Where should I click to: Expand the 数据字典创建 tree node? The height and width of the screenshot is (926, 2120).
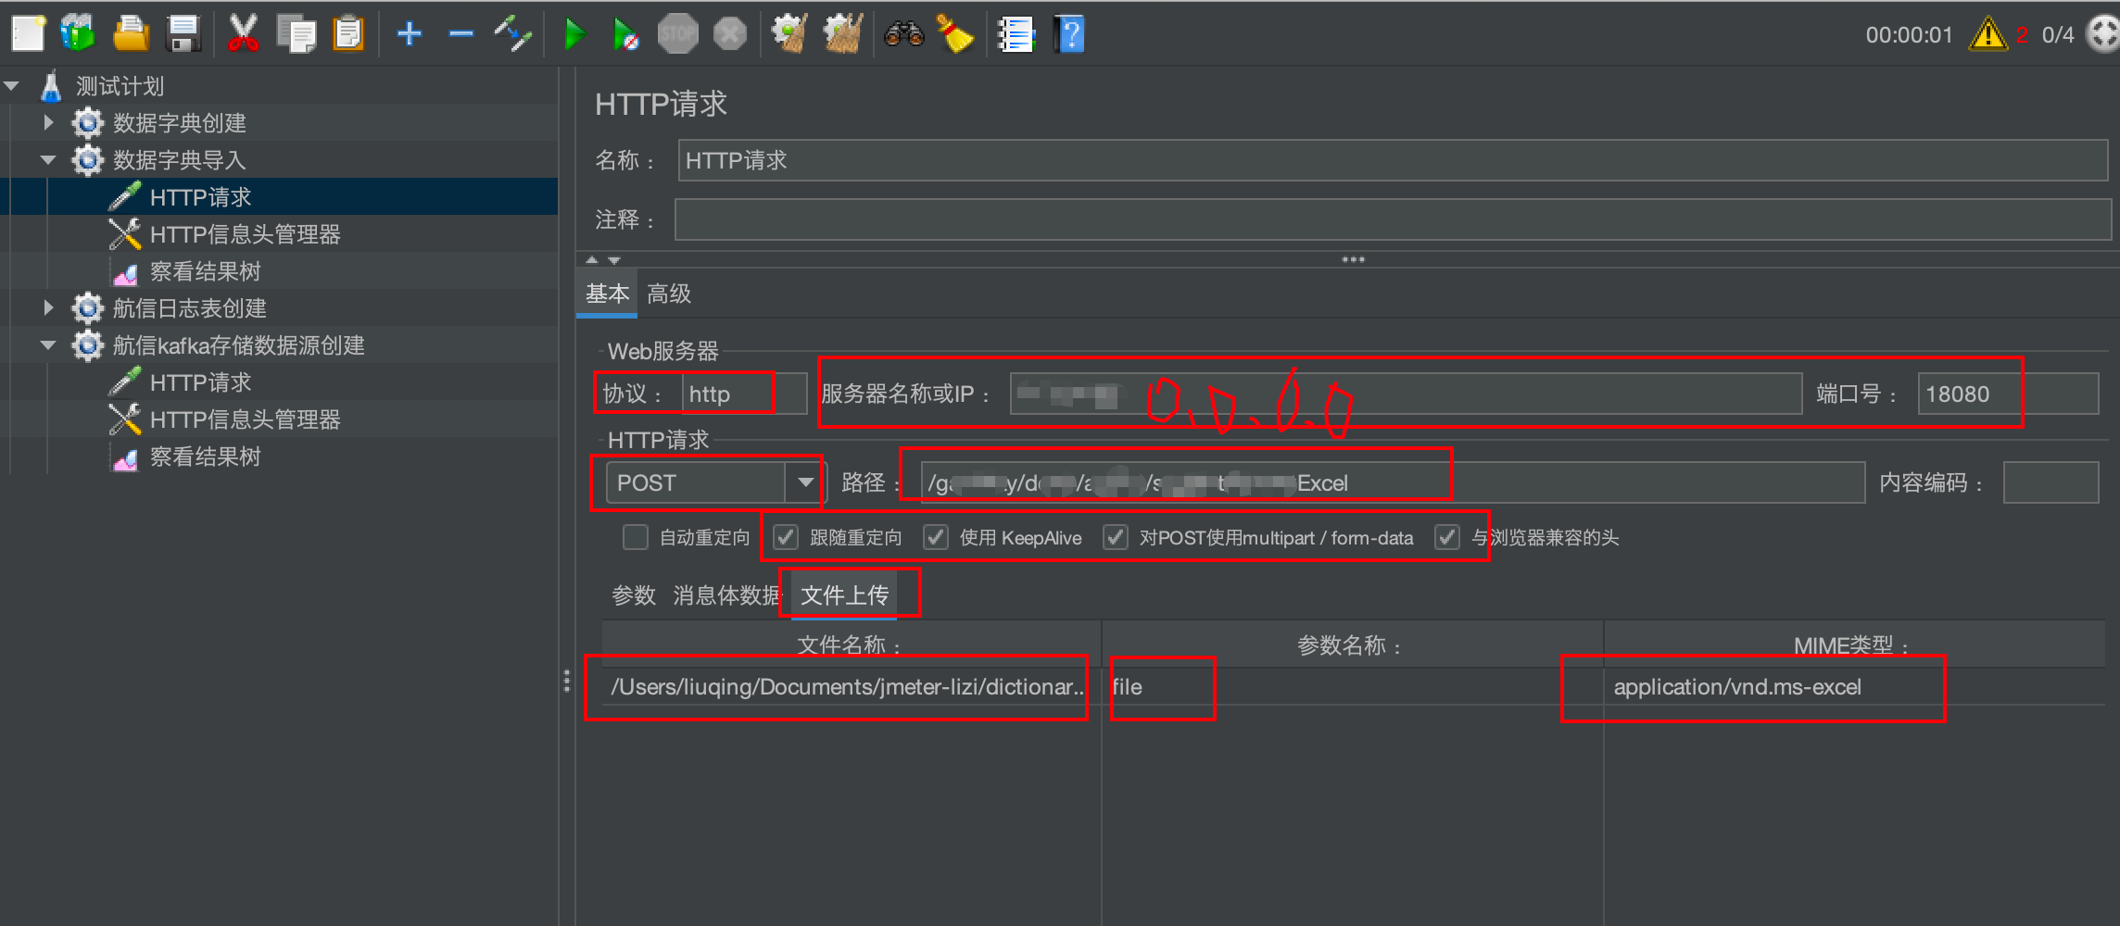47,122
